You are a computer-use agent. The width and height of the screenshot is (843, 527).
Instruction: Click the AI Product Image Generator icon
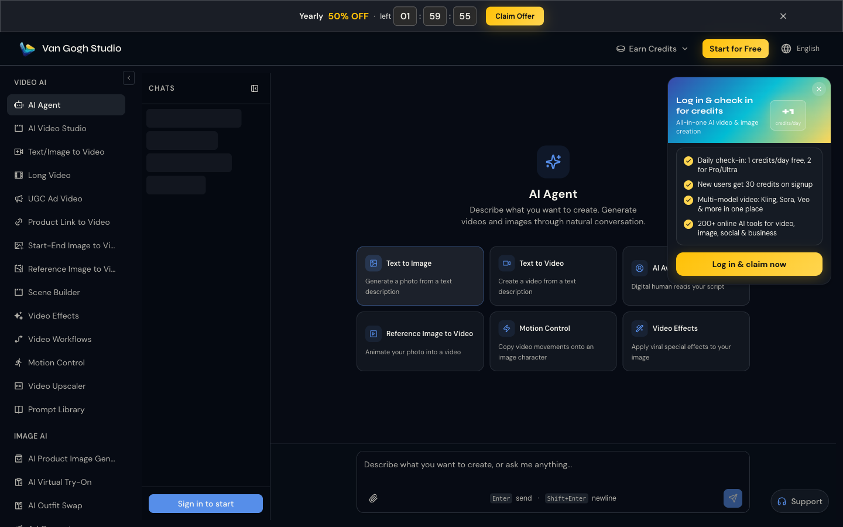click(19, 458)
